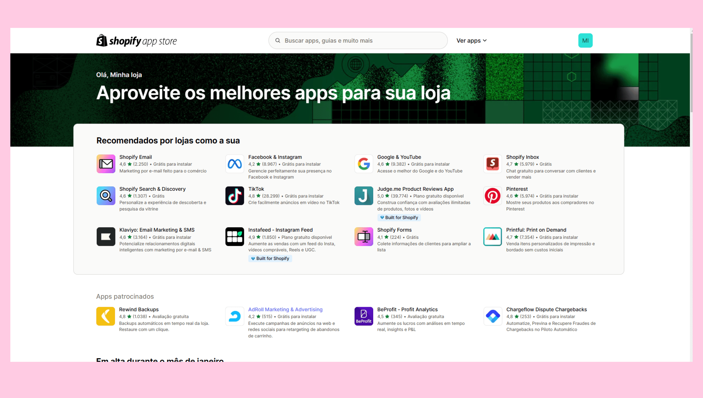The image size is (703, 398).
Task: Expand the Ver apps dropdown
Action: (x=471, y=41)
